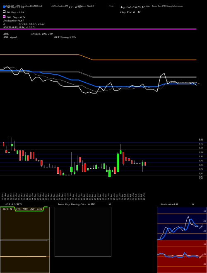Click the 0.31 price axis label
This screenshot has height=273, width=207.
point(200,165)
